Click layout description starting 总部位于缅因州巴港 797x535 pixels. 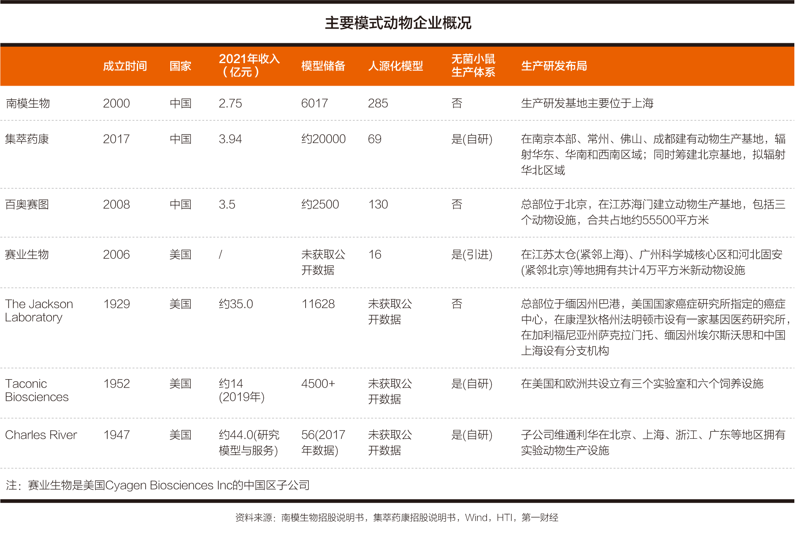pyautogui.click(x=655, y=327)
